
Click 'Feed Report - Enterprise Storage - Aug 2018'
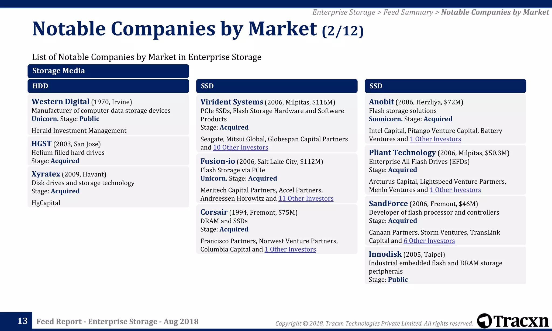[x=118, y=322]
